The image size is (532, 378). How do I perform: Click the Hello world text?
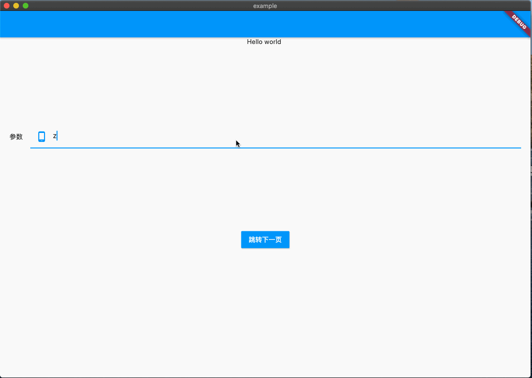point(264,42)
